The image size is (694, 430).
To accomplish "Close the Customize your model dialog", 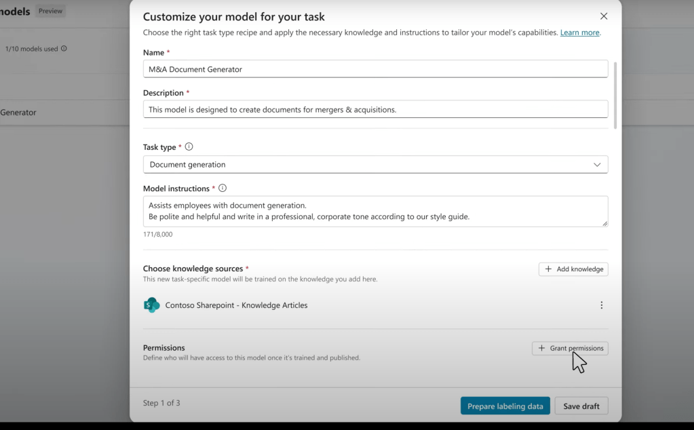I will (604, 16).
